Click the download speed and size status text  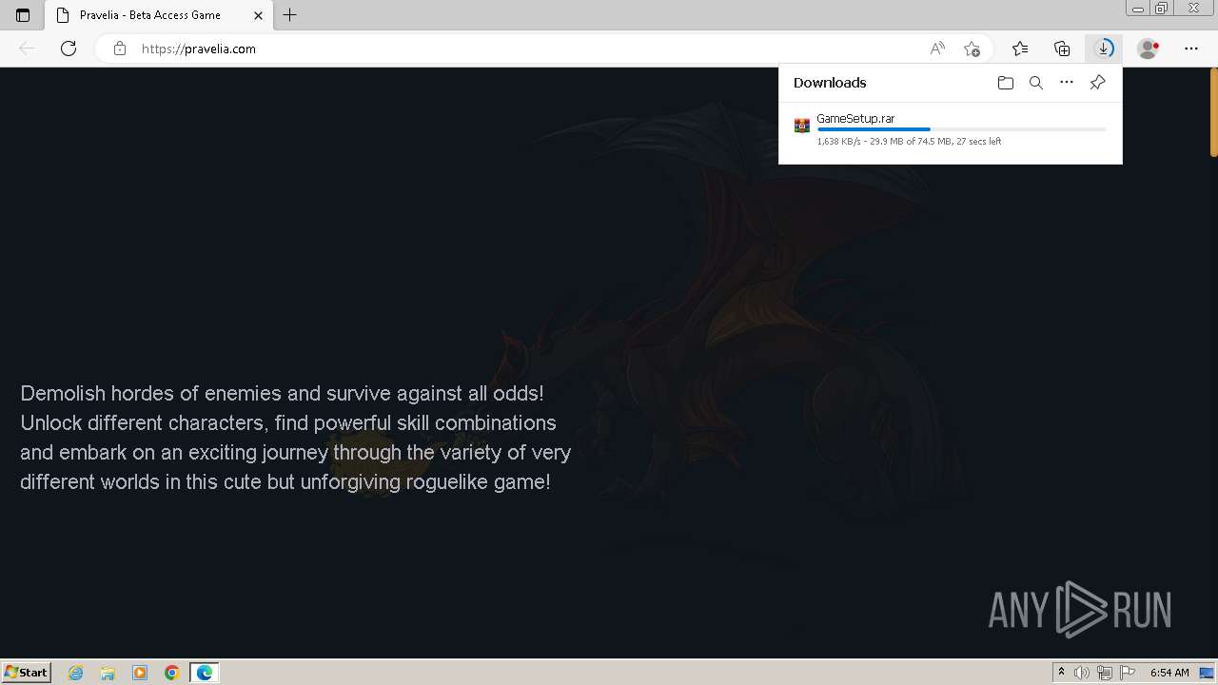pos(909,142)
